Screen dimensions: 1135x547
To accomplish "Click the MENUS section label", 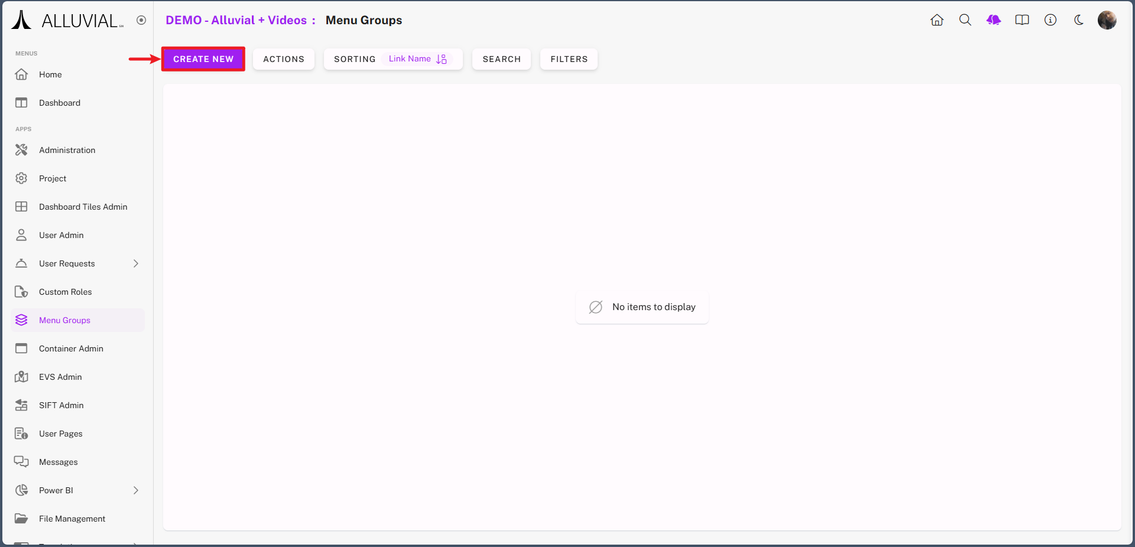I will (26, 53).
